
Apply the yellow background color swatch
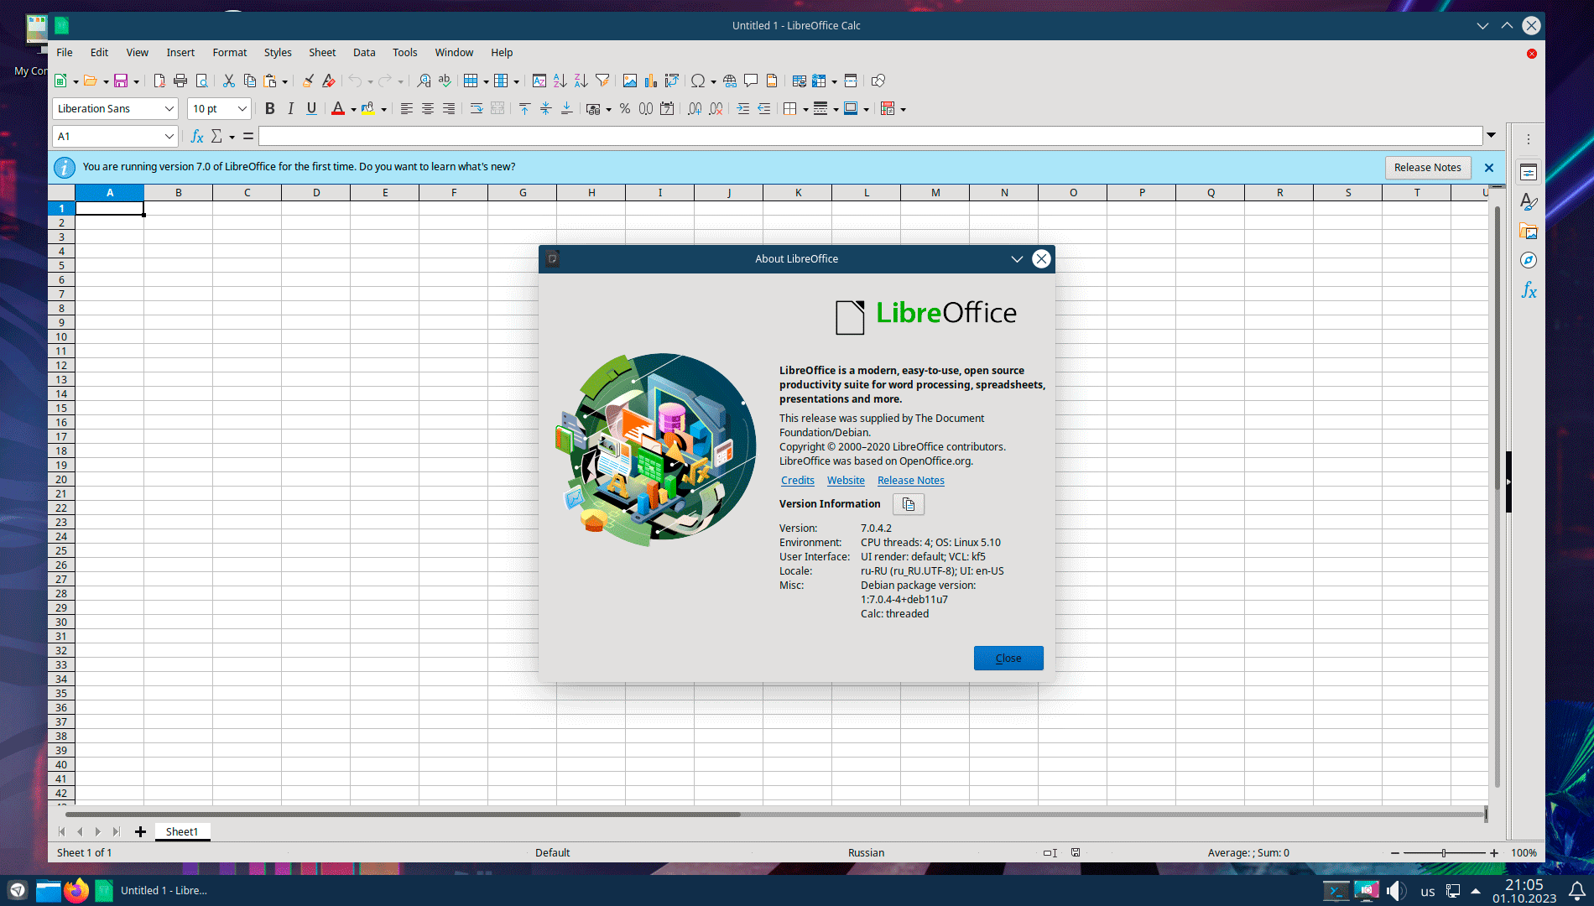click(368, 108)
